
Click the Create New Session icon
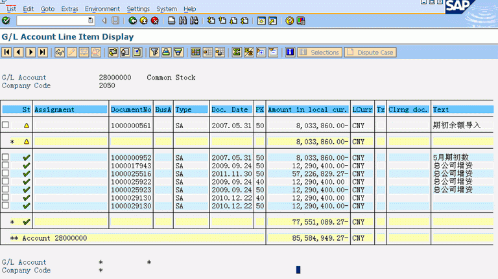(x=261, y=21)
